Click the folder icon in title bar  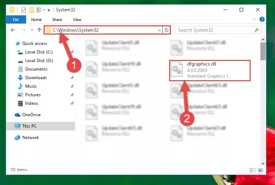click(x=12, y=10)
